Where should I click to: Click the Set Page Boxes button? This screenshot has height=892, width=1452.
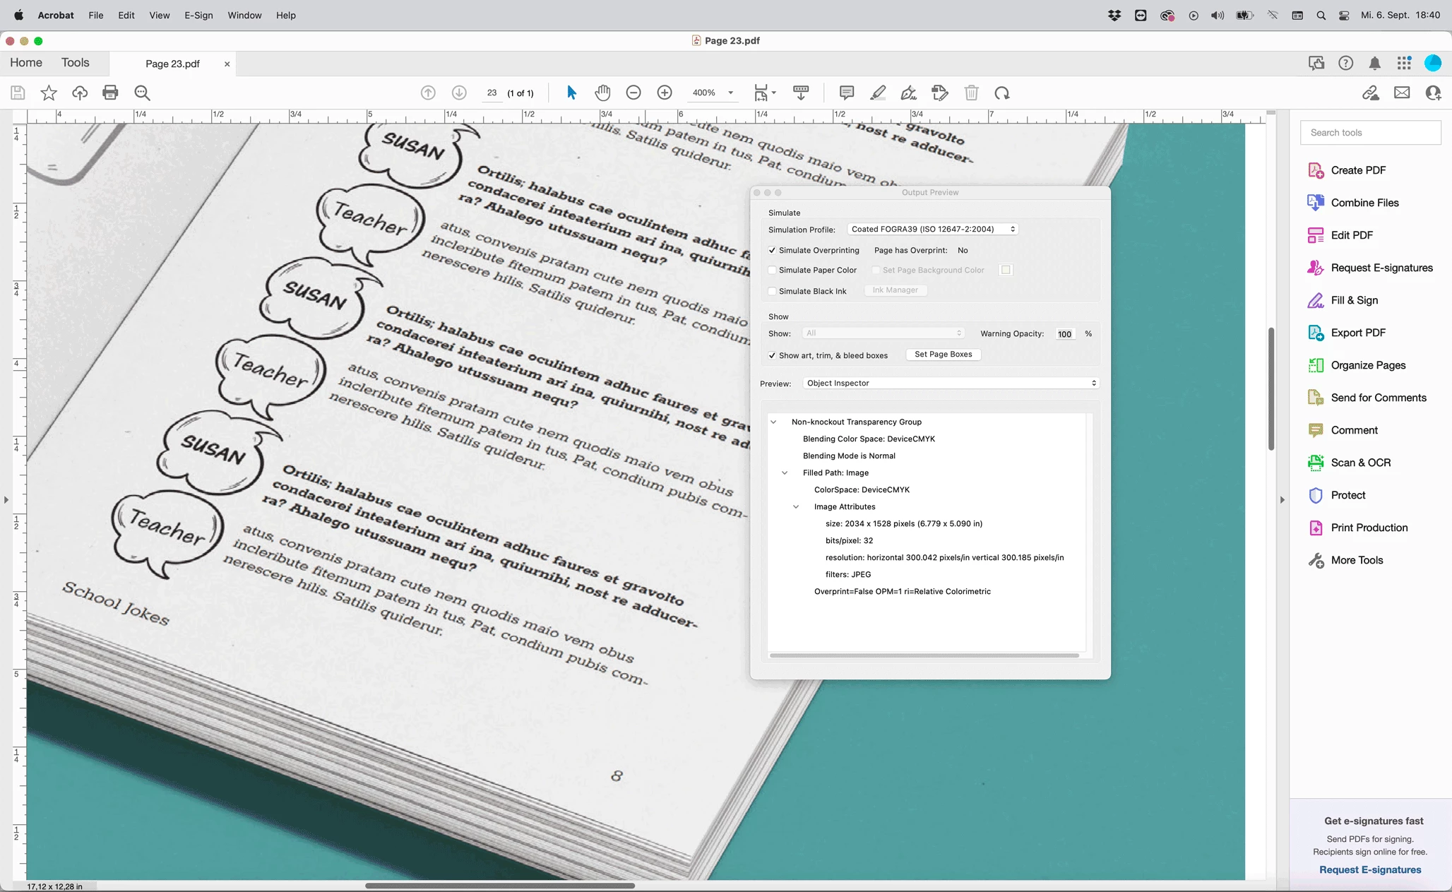point(943,355)
